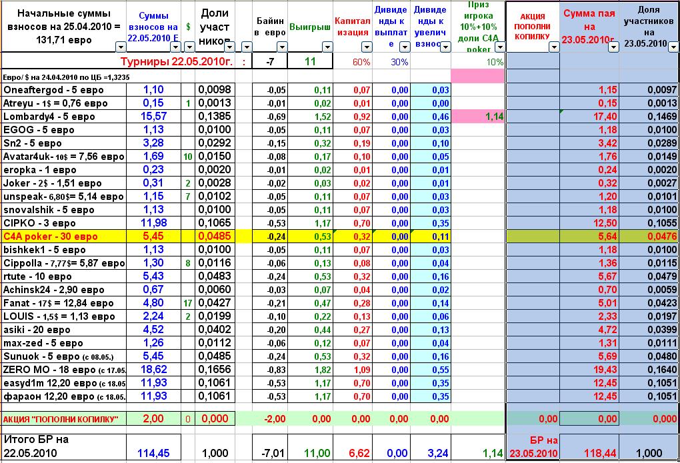Screen dimensions: 680x463
Task: Select the cell 'Fanat - 17$ = 12,84 евро'
Action: (x=64, y=303)
